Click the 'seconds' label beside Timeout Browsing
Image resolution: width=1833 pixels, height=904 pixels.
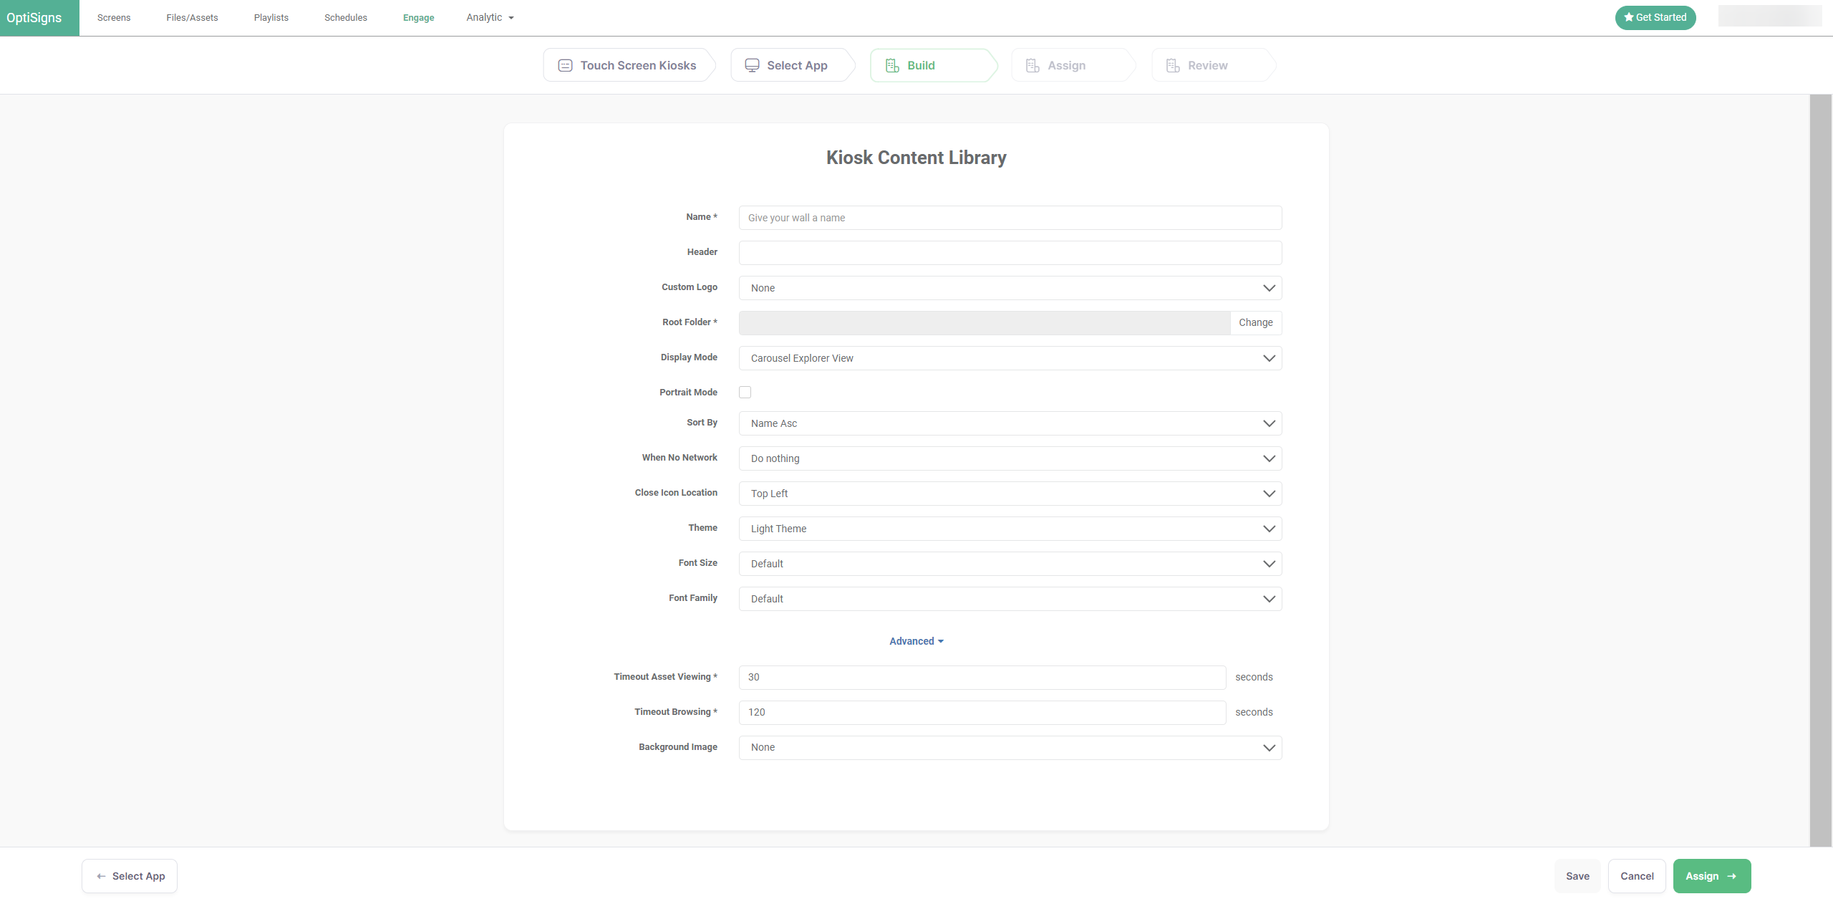point(1254,712)
